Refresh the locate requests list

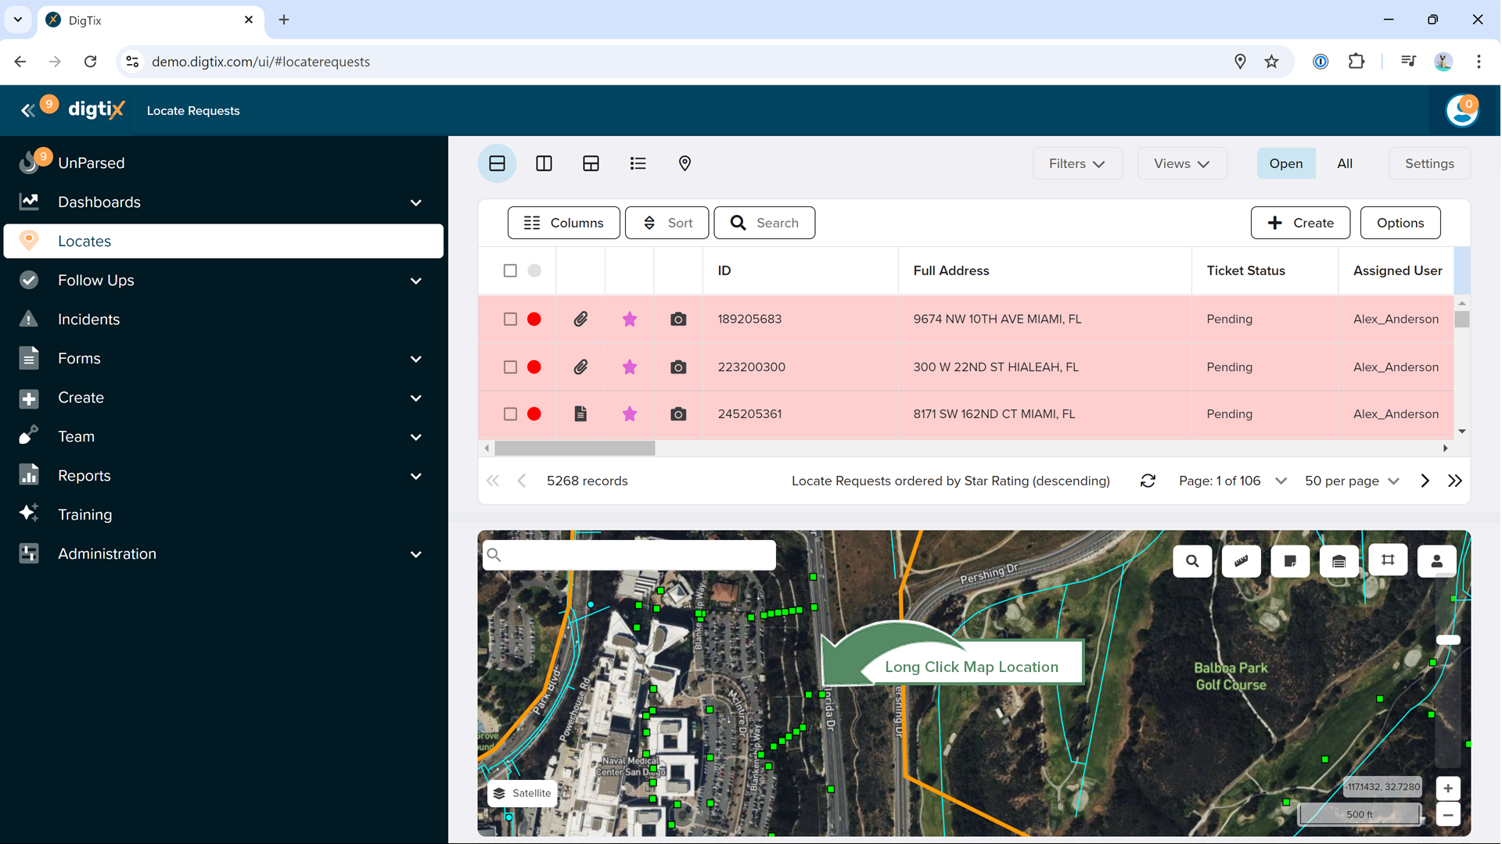1148,481
